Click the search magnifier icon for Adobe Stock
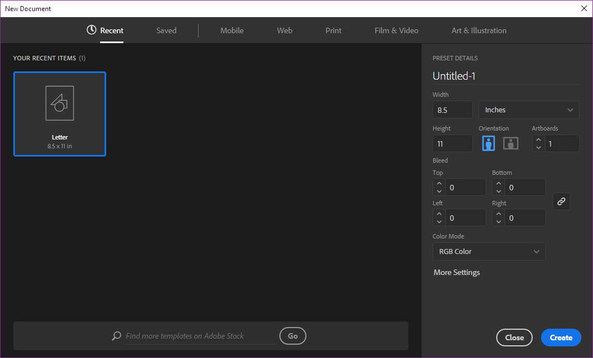593x358 pixels. coord(116,336)
